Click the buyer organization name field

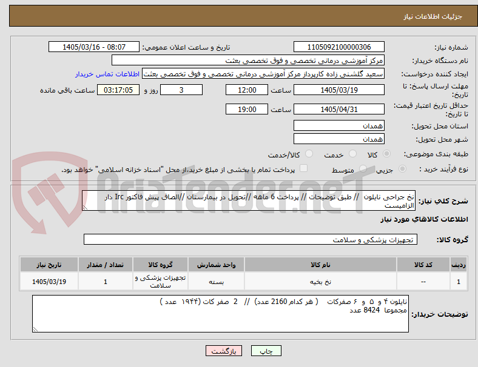(248, 60)
